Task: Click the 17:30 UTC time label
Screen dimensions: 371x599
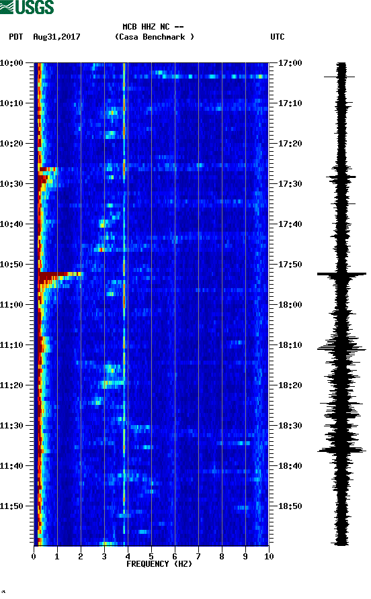Action: pyautogui.click(x=290, y=184)
